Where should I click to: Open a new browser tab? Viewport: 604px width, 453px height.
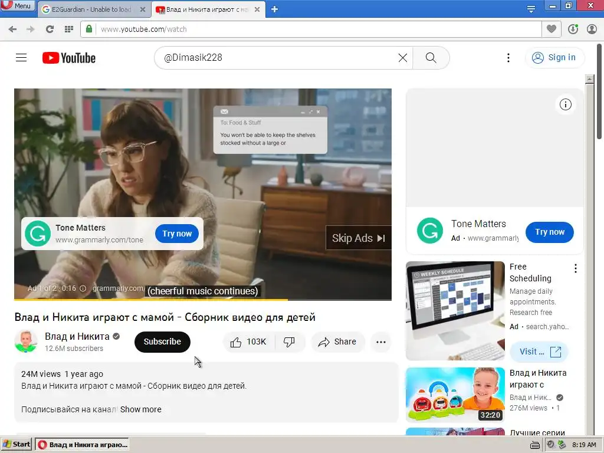(x=274, y=9)
